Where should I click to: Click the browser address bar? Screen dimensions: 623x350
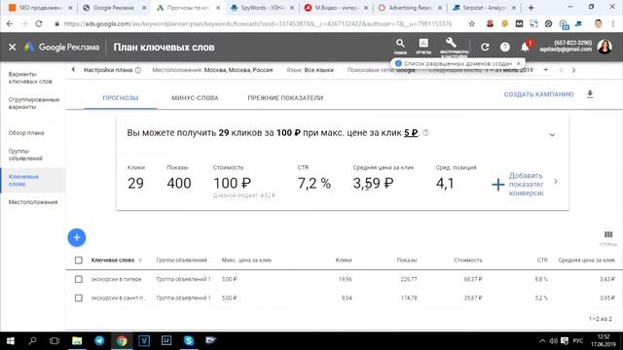[x=257, y=23]
